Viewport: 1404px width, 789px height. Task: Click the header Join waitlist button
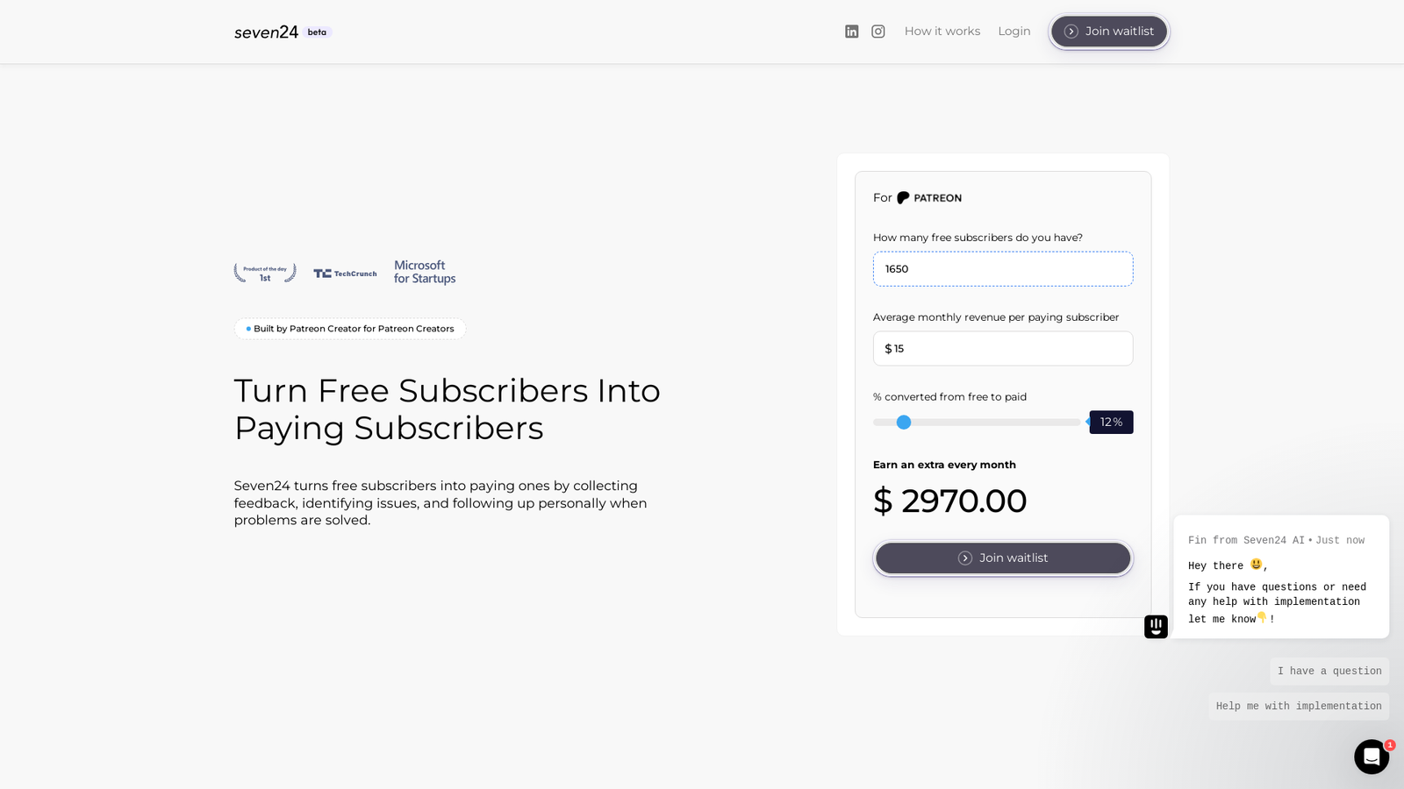point(1109,32)
